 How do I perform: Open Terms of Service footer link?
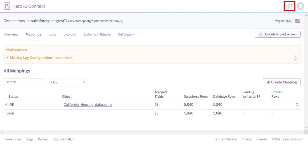tap(226, 139)
